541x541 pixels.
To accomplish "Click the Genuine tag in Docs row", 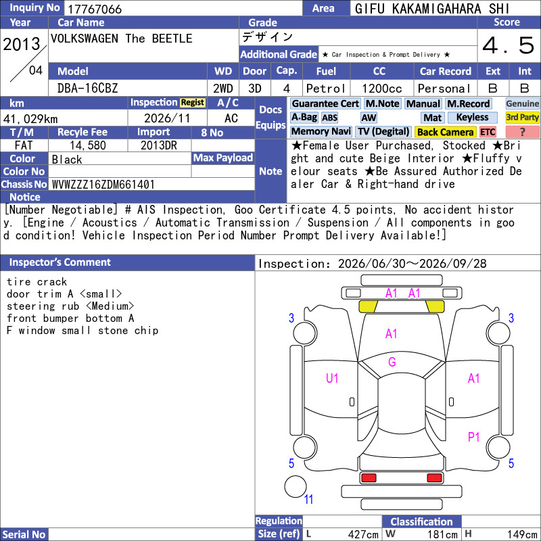I will coord(522,103).
